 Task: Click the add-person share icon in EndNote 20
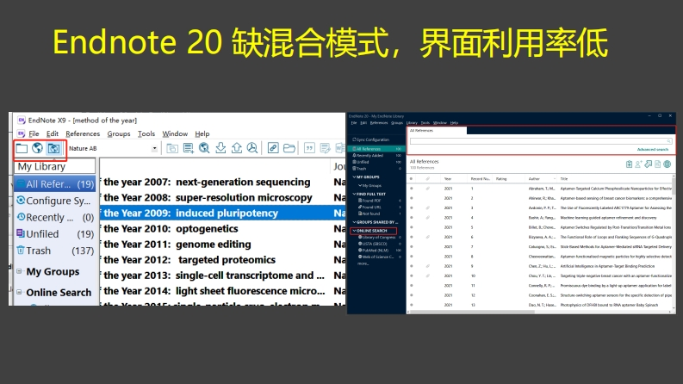[x=637, y=164]
